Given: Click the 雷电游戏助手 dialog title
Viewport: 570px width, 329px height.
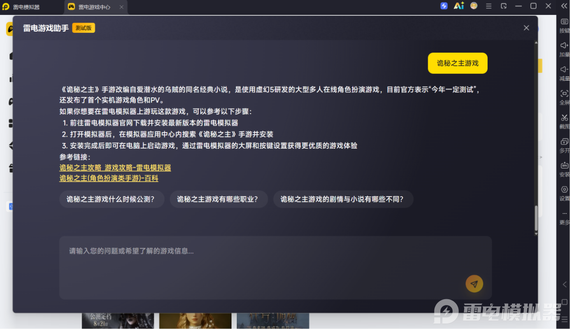Looking at the screenshot, I should tap(46, 28).
